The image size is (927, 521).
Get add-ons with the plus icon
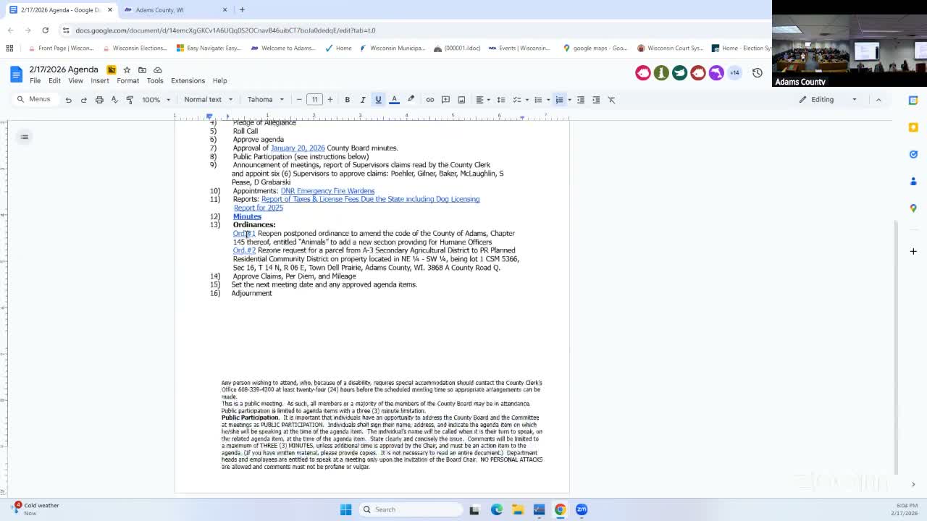tap(913, 251)
